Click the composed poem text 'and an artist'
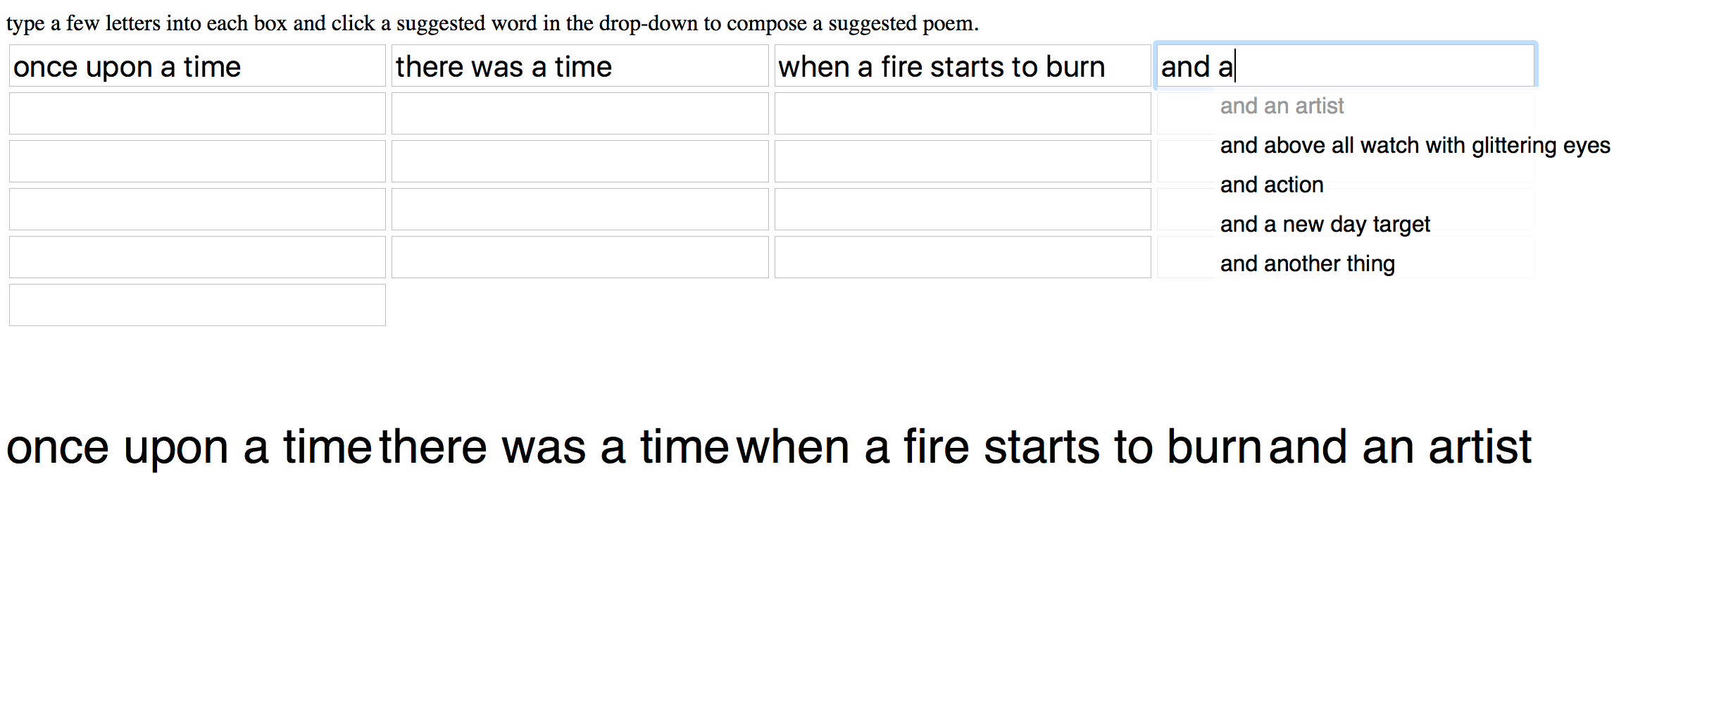The height and width of the screenshot is (717, 1714). (1400, 447)
